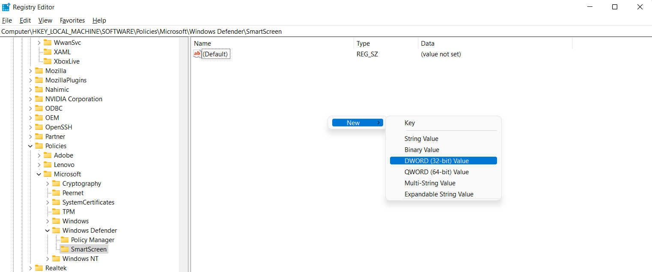652x272 pixels.
Task: Click the TPM folder icon
Action: (x=56, y=212)
